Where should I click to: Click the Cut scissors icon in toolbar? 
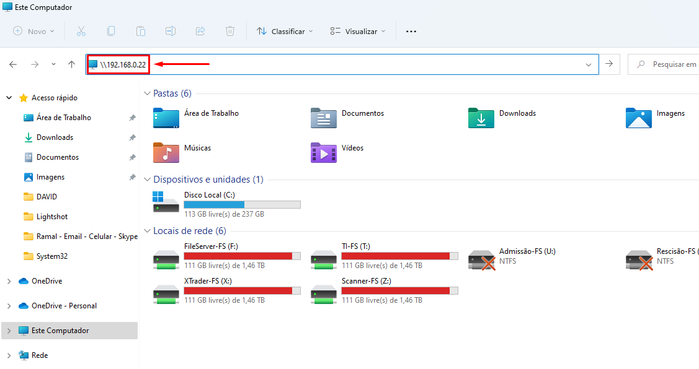tap(81, 31)
